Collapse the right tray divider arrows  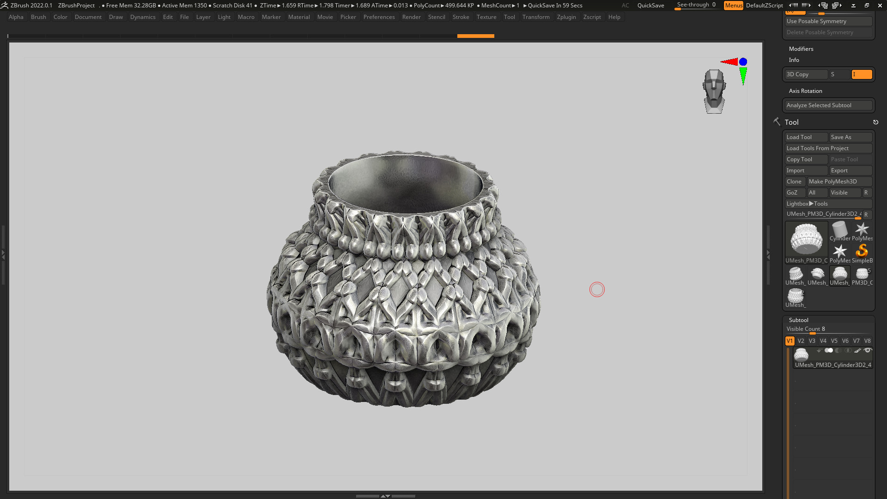pos(768,254)
